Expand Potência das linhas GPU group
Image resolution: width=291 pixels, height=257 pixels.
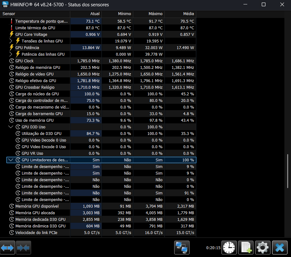click(11, 54)
